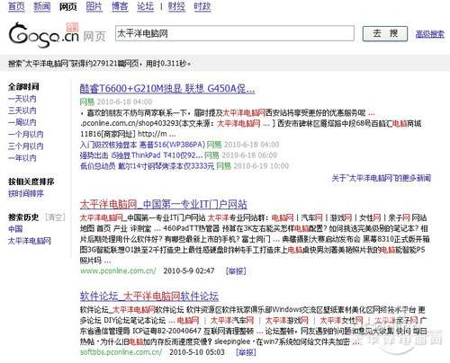Open search history item 太平洋电脑网
This screenshot has height=363, width=450.
point(30,241)
